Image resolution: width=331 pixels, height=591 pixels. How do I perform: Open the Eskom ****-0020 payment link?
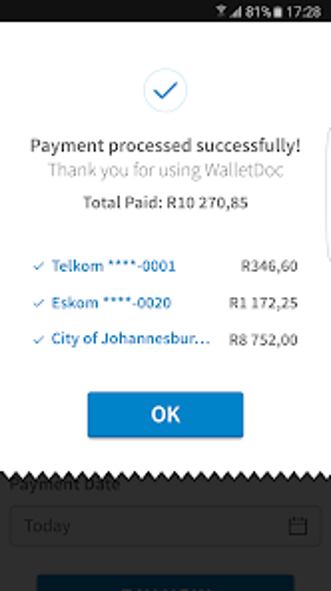point(111,303)
